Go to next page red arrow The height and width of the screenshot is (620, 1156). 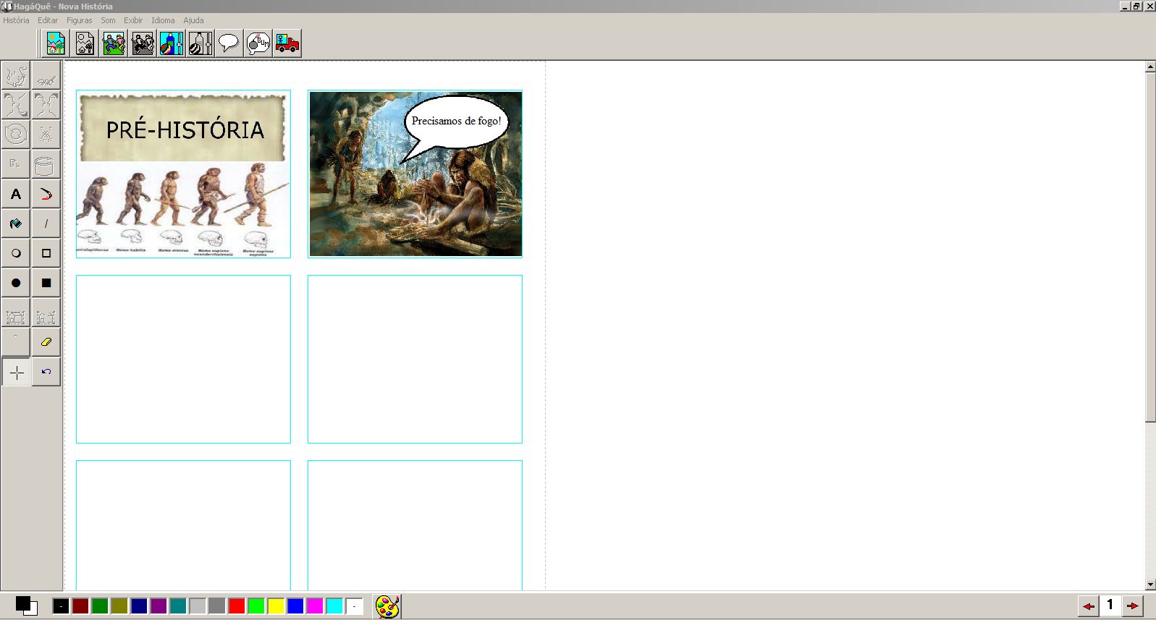(1133, 606)
